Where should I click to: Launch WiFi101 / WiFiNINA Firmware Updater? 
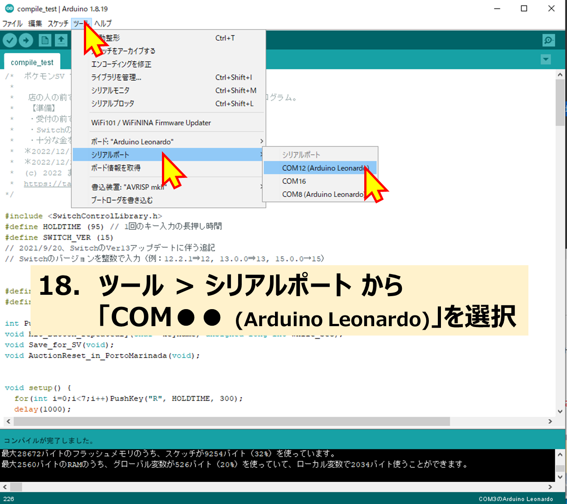(169, 123)
